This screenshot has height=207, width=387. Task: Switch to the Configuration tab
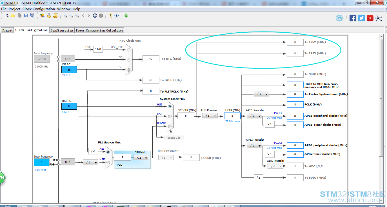coord(62,30)
